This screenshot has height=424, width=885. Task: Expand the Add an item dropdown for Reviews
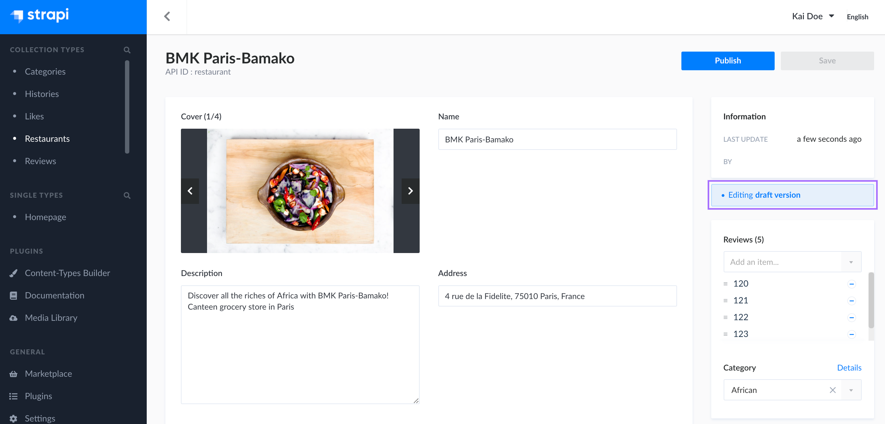click(x=852, y=262)
